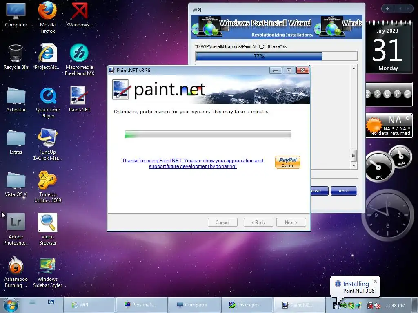The width and height of the screenshot is (418, 313).
Task: Click the WPI 77% progress bar
Action: 276,56
